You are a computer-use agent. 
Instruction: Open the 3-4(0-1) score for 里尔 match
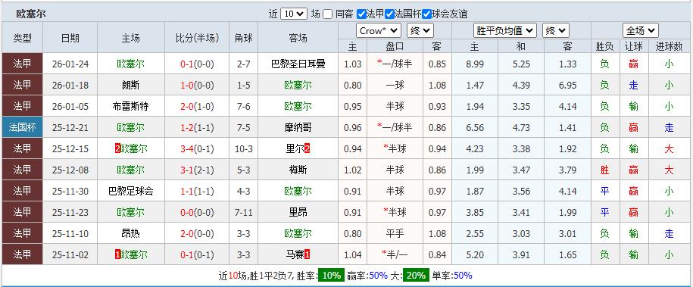click(197, 149)
